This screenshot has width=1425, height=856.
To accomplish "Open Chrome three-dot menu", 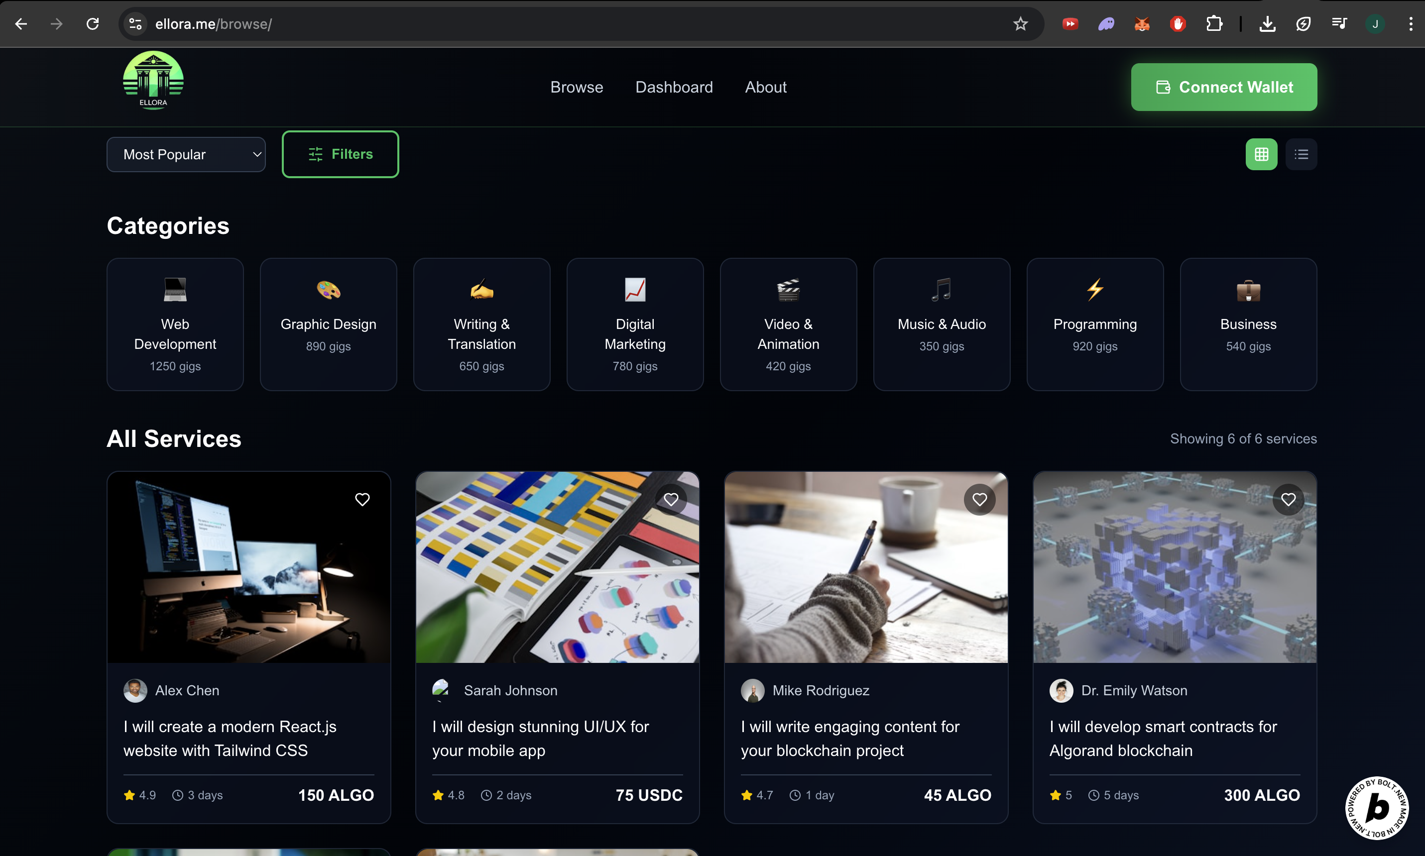I will pyautogui.click(x=1411, y=24).
